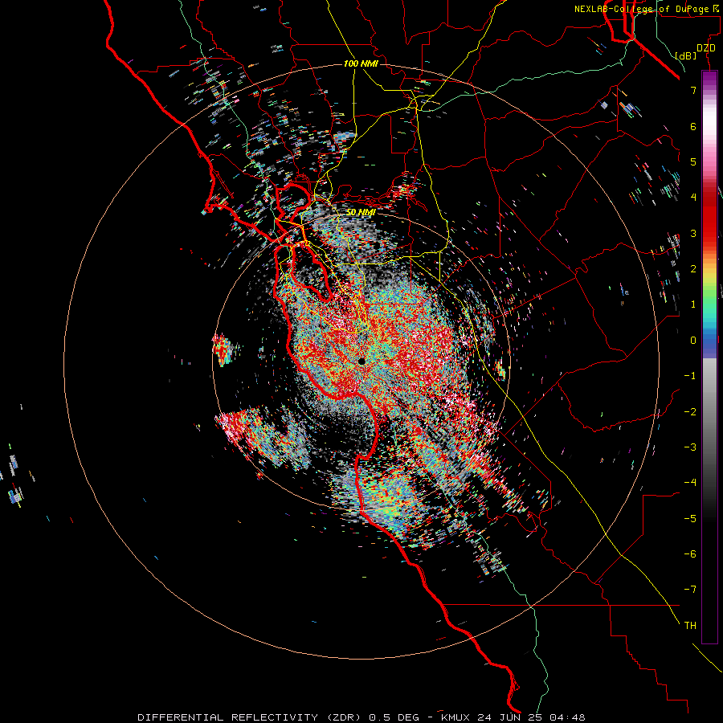This screenshot has width=723, height=723.
Task: Click the 4 value on color scale
Action: [x=693, y=198]
